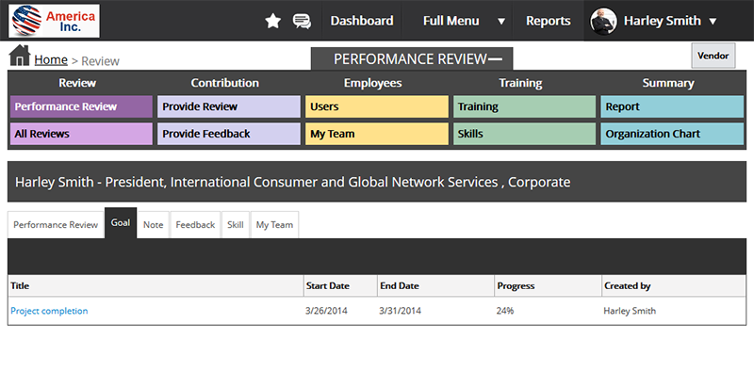Click Harley Smith's profile avatar

pos(603,21)
